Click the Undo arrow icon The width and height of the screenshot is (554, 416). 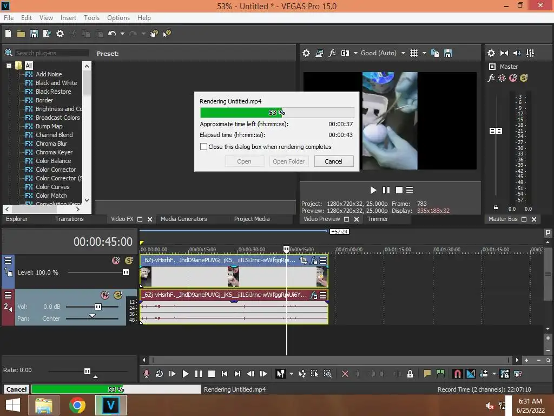[x=112, y=34]
